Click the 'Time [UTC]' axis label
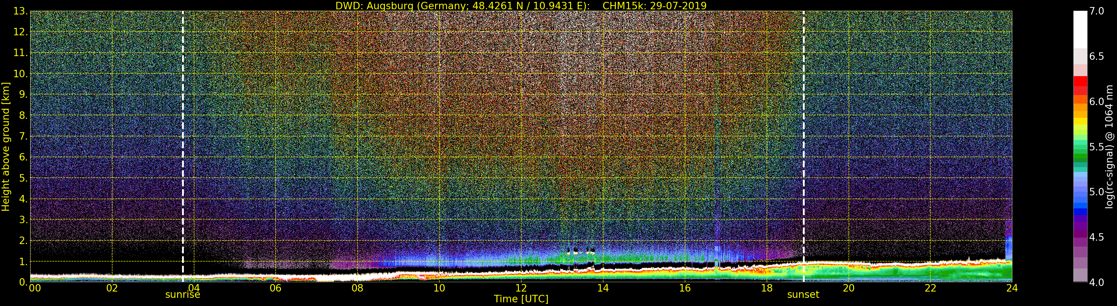This screenshot has height=306, width=1117. (x=521, y=299)
